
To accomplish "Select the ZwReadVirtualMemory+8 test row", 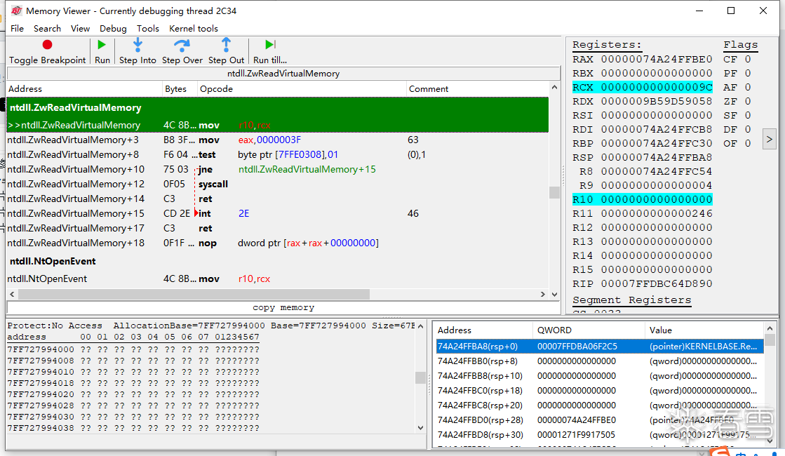I will click(x=277, y=154).
